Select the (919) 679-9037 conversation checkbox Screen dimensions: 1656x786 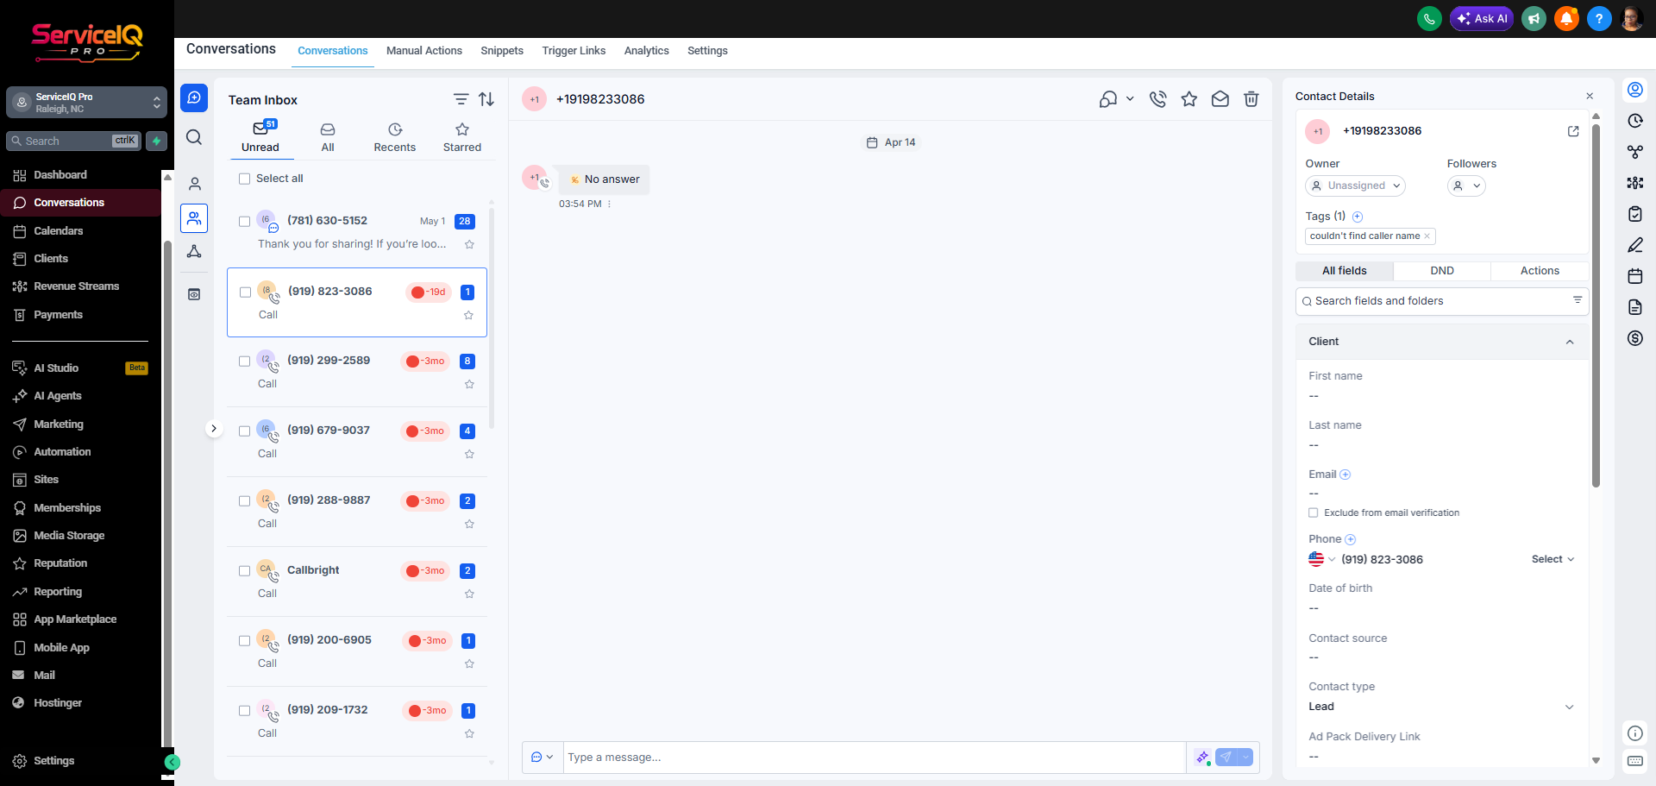[244, 431]
